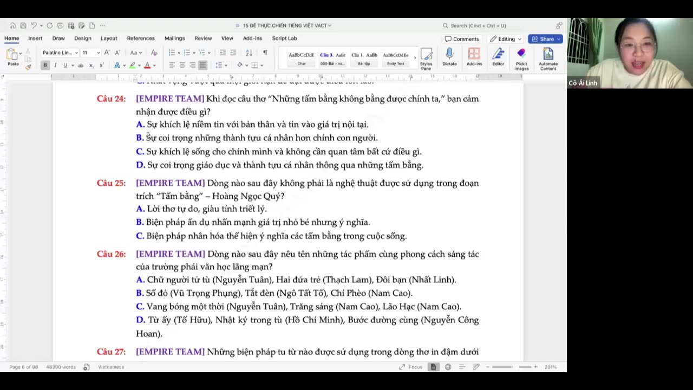
Task: Open the Editing mode dropdown
Action: 506,39
